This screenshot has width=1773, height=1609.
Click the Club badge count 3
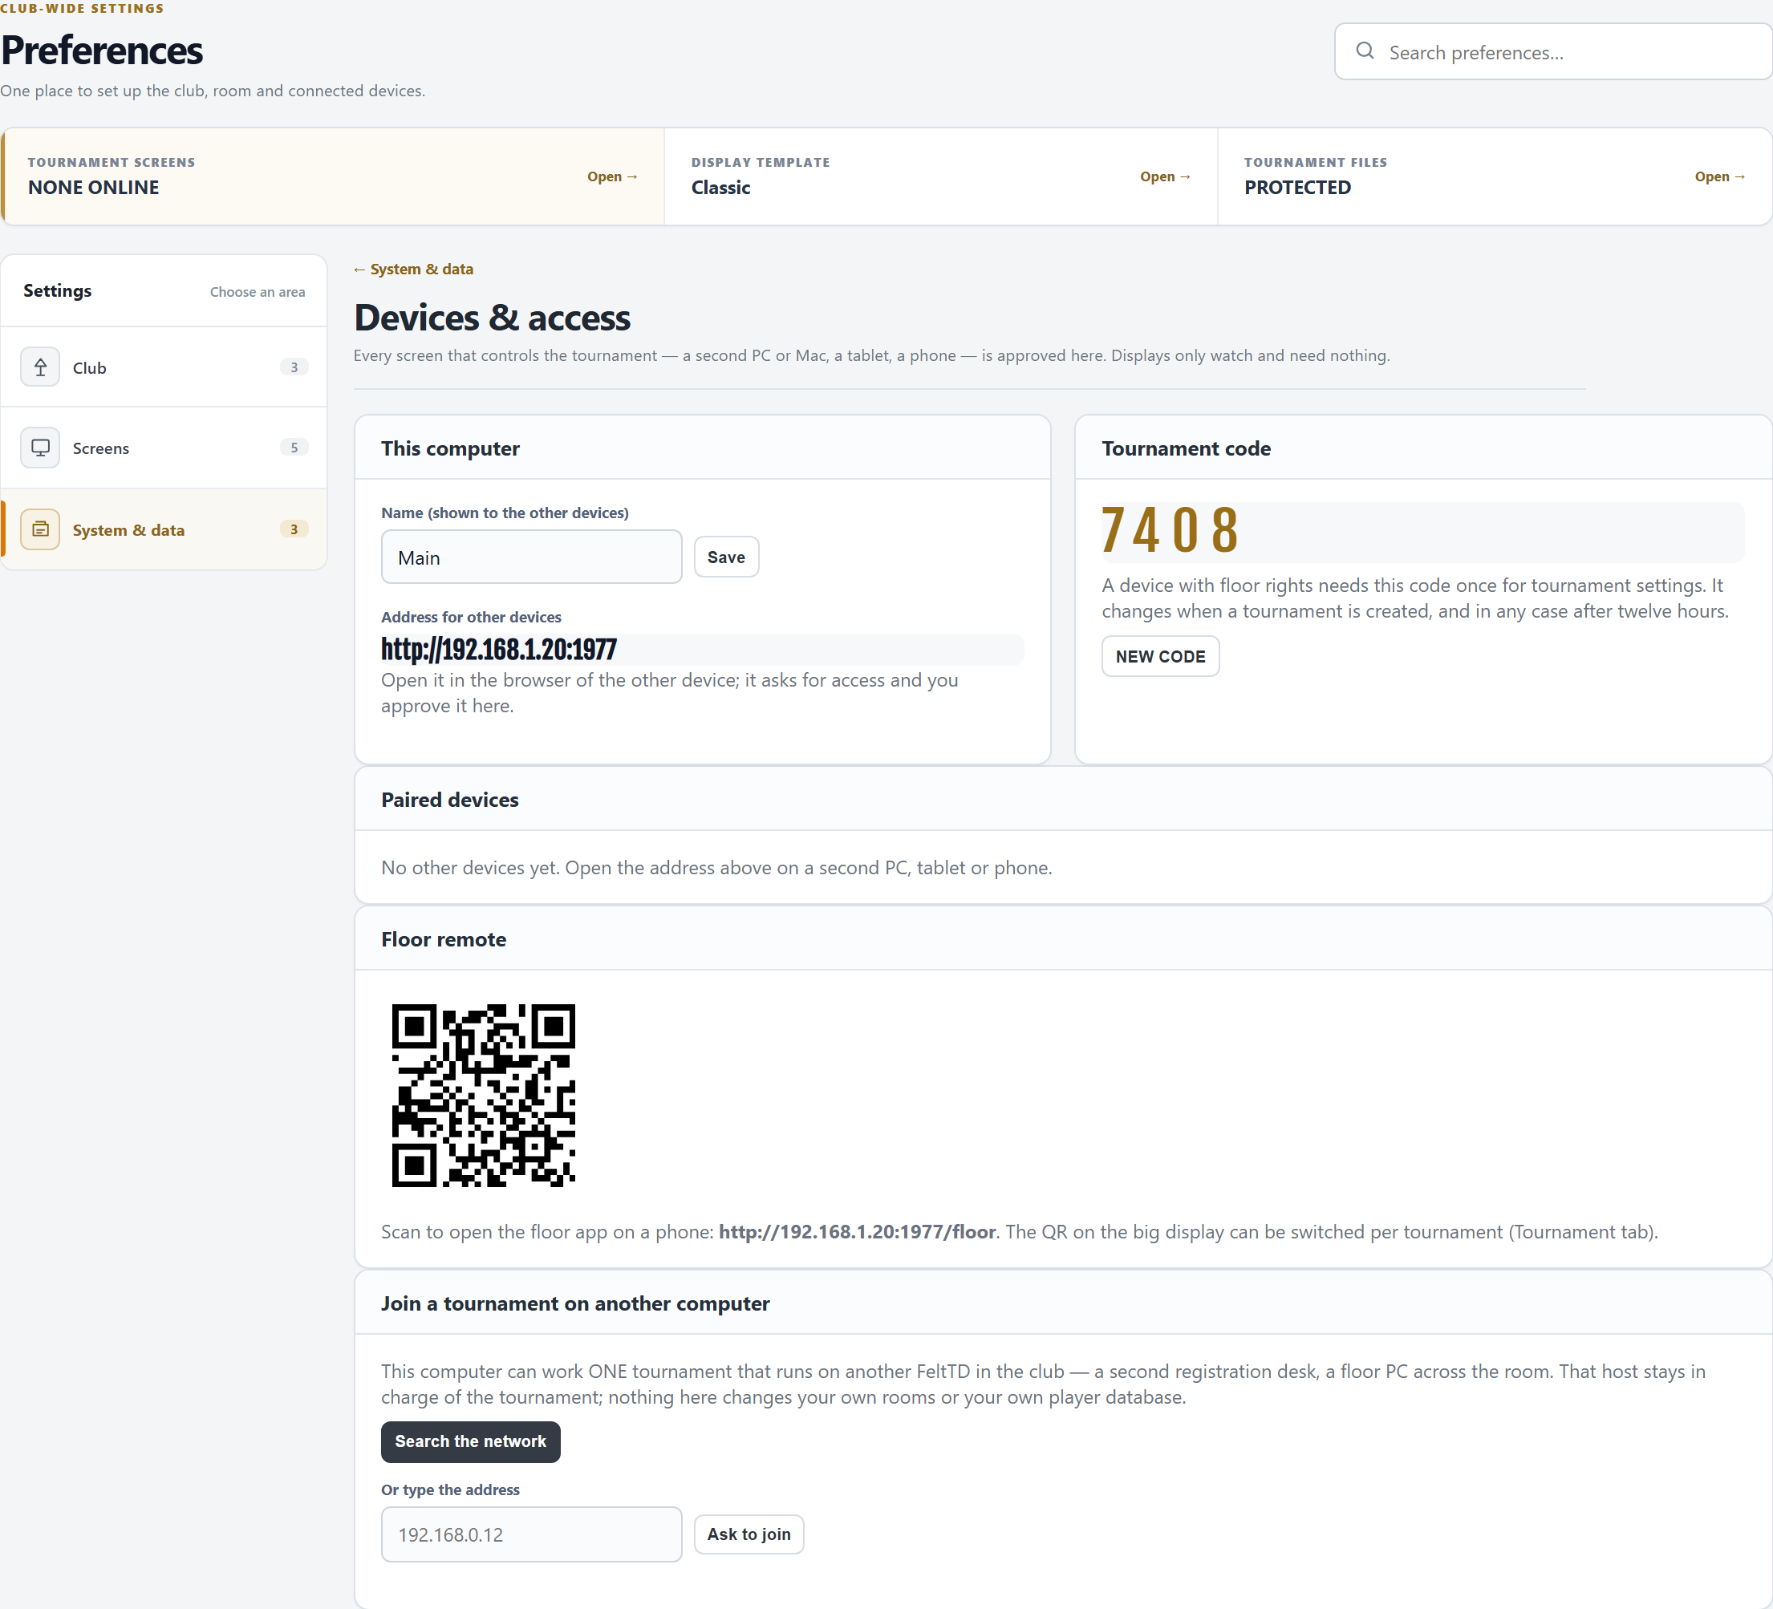pos(294,367)
